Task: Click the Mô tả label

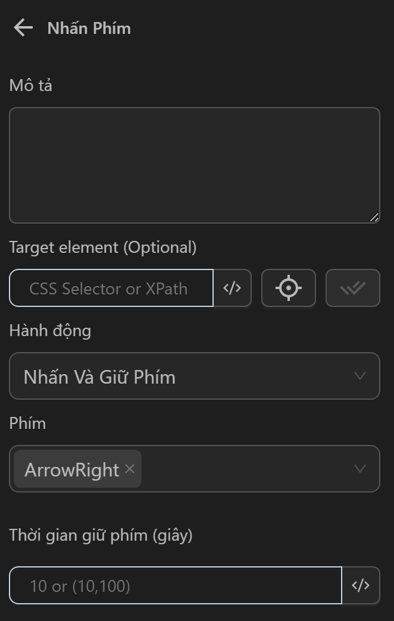Action: (x=31, y=86)
